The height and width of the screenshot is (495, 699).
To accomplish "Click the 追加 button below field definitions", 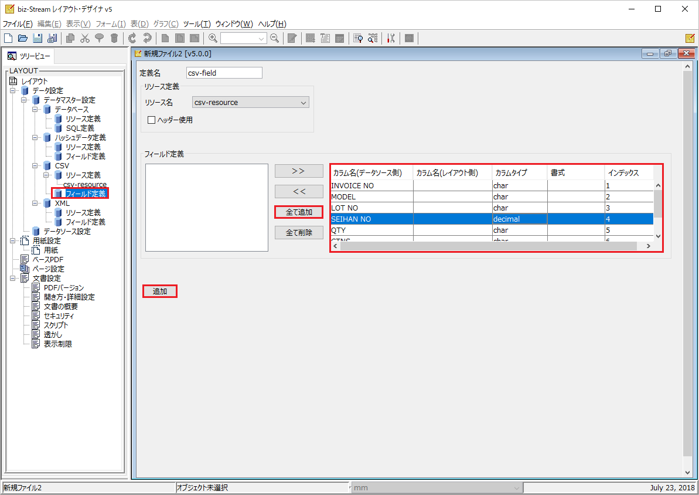I will click(x=159, y=291).
